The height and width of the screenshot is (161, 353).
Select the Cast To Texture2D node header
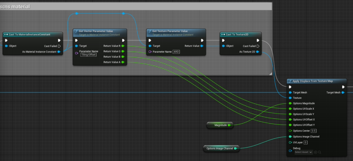[x=240, y=35]
